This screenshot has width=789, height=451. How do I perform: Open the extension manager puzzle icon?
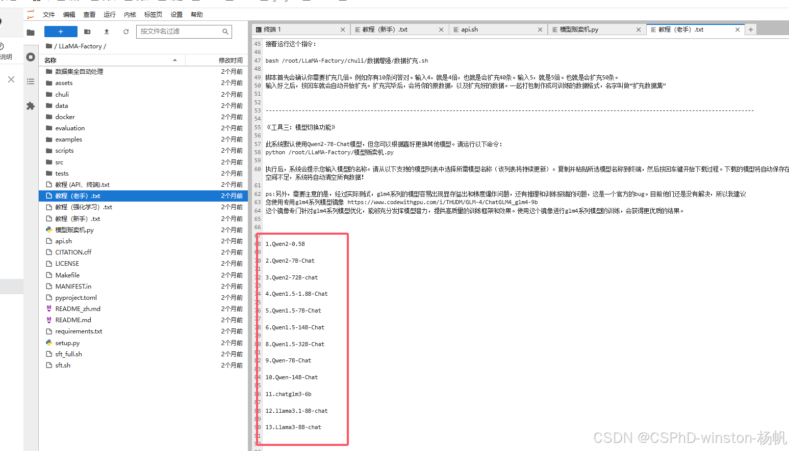tap(31, 106)
